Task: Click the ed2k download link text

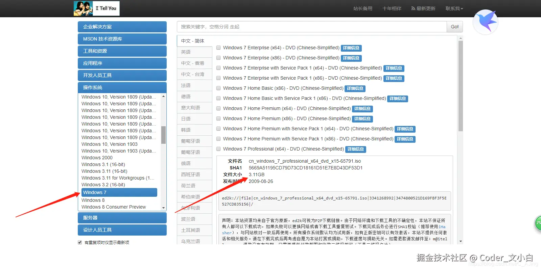Action: [x=334, y=201]
